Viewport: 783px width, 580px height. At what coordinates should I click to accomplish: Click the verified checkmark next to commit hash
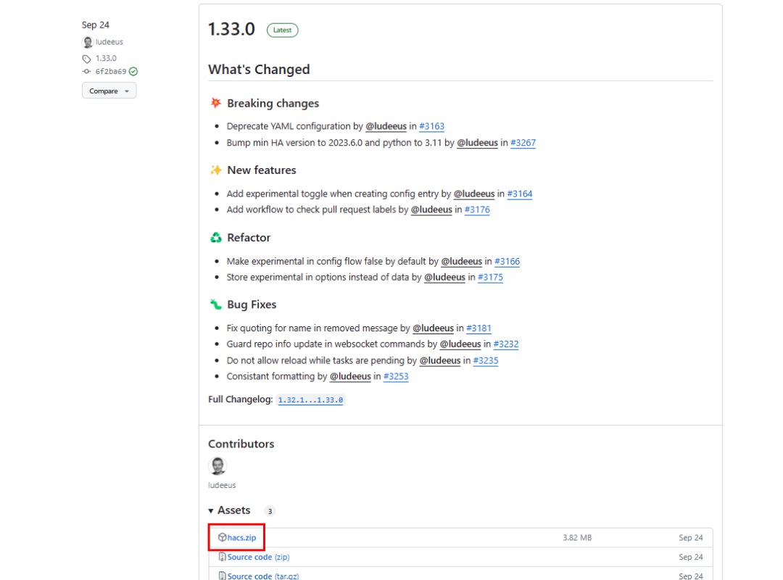[133, 72]
